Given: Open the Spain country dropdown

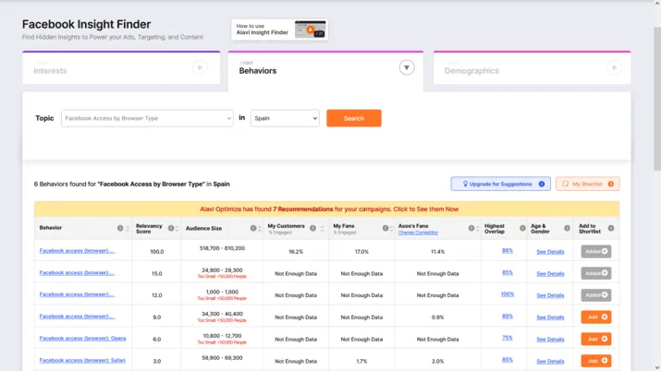Looking at the screenshot, I should pyautogui.click(x=285, y=118).
